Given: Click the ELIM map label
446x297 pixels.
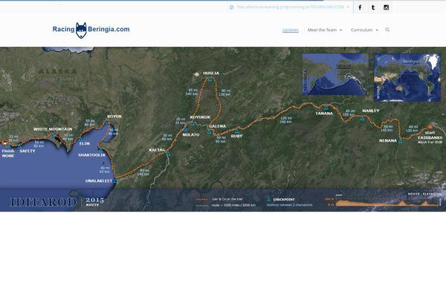Looking at the screenshot, I should pos(85,143).
